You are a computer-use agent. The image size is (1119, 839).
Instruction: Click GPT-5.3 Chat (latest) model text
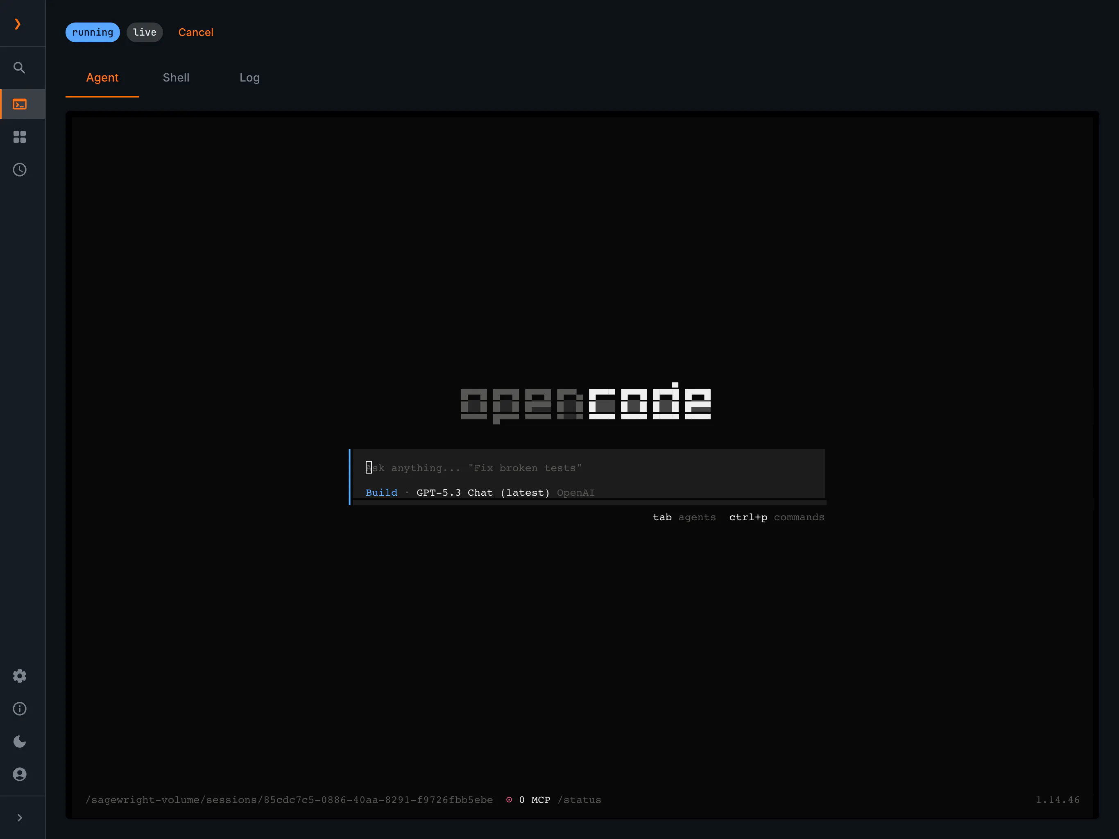pyautogui.click(x=482, y=492)
